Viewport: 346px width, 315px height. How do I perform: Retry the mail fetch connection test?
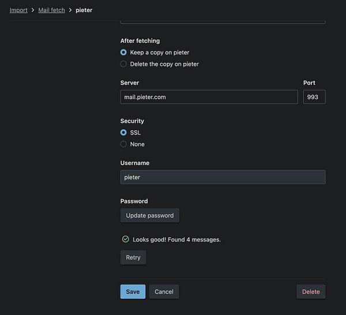pyautogui.click(x=133, y=257)
